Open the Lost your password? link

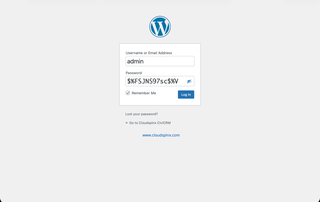coord(142,114)
